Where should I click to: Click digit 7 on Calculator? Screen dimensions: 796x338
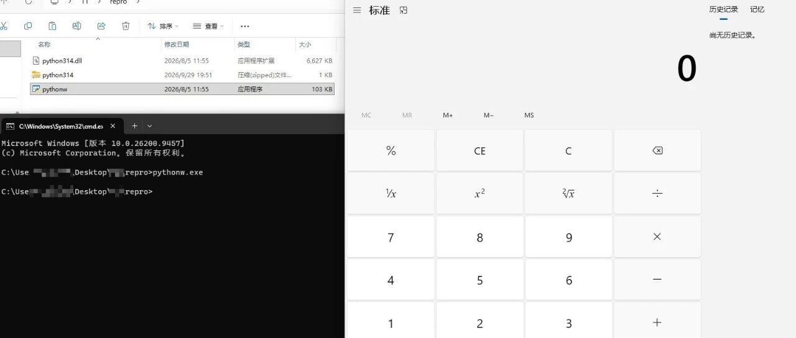pos(391,237)
